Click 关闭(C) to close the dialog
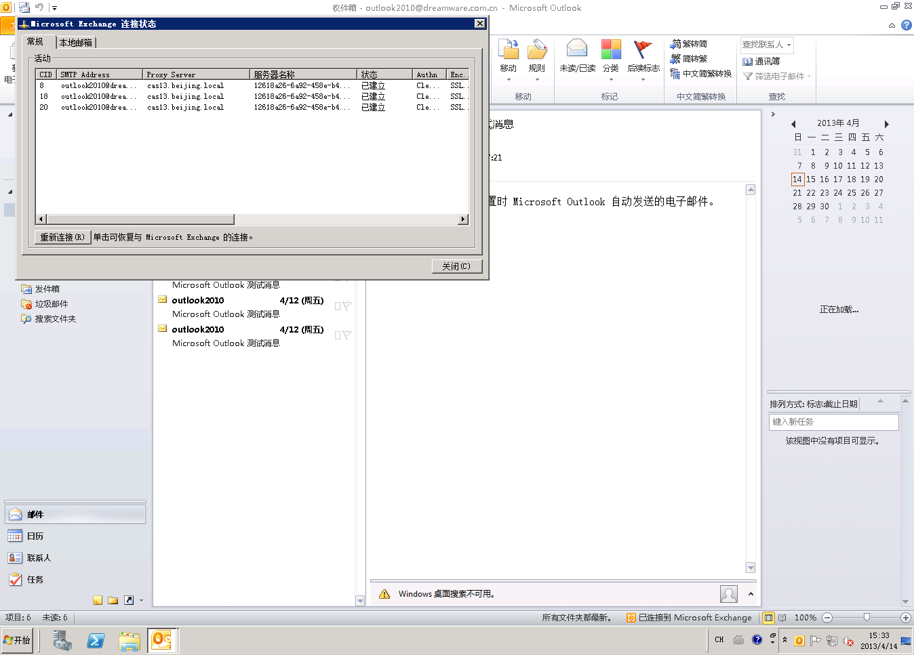914x655 pixels. [x=456, y=266]
